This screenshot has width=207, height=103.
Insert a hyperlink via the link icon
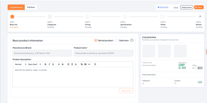tap(82, 64)
